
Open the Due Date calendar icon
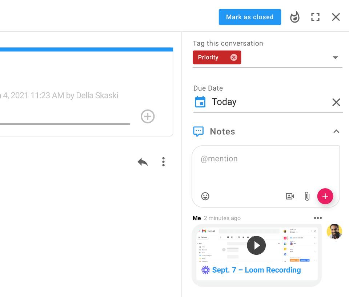click(200, 102)
